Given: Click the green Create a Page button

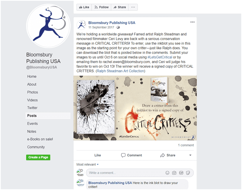Looking at the screenshot, I should (x=38, y=157).
